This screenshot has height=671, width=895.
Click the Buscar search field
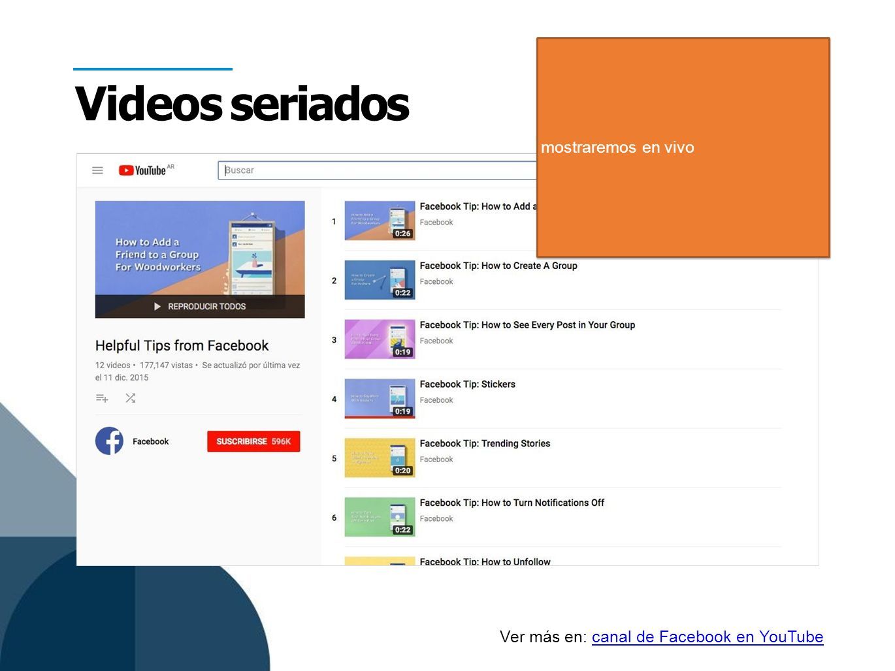click(377, 170)
